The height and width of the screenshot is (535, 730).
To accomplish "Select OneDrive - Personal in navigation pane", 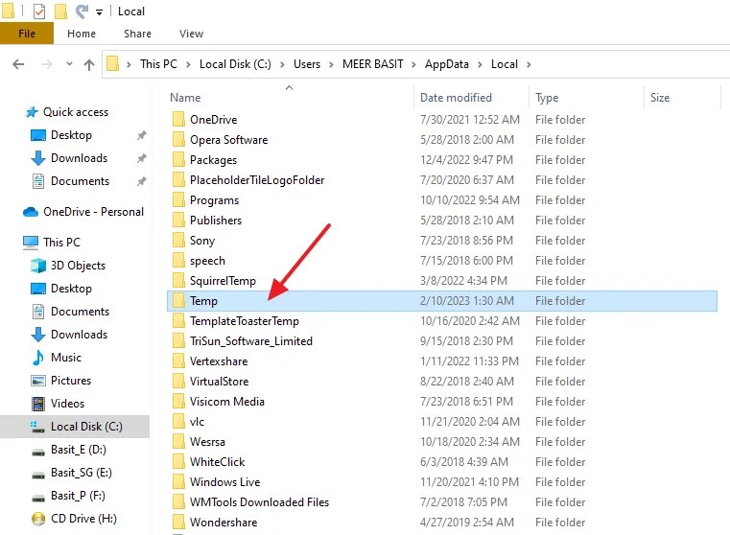I will click(x=93, y=212).
